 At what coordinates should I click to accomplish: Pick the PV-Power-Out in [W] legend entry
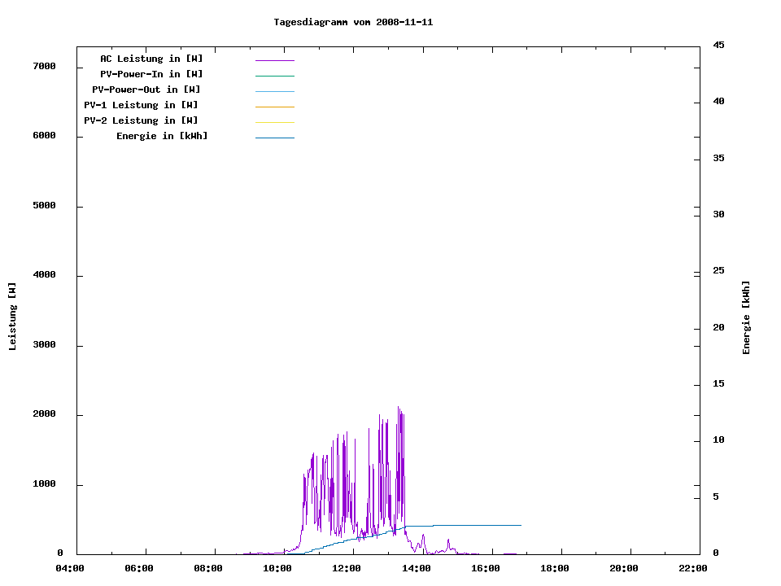146,90
